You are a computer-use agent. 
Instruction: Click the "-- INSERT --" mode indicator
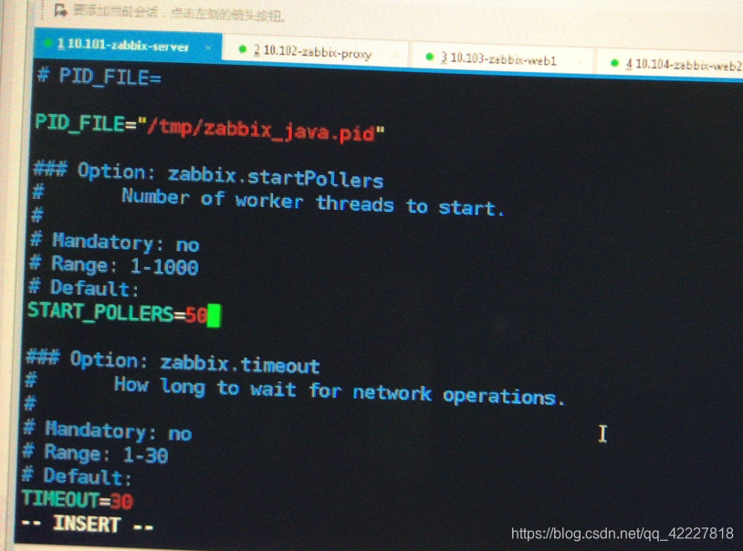coord(88,525)
